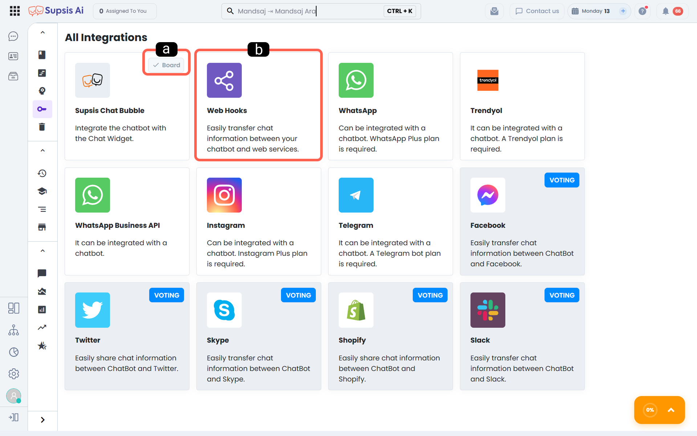Open the mail inbox icon in top bar
This screenshot has height=436, width=697.
[494, 11]
